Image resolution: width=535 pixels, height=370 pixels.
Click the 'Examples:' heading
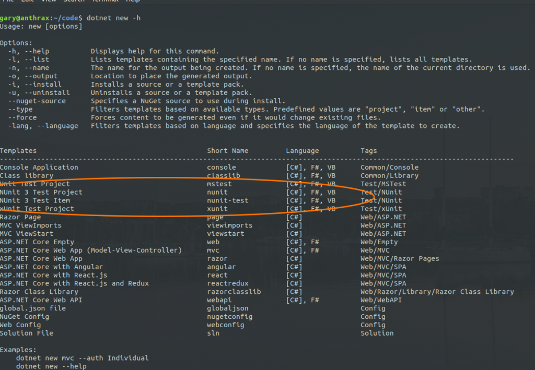click(x=18, y=350)
